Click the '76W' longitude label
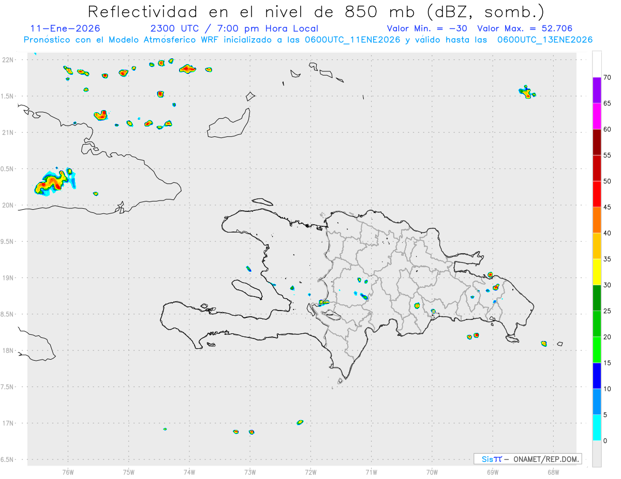 click(68, 472)
